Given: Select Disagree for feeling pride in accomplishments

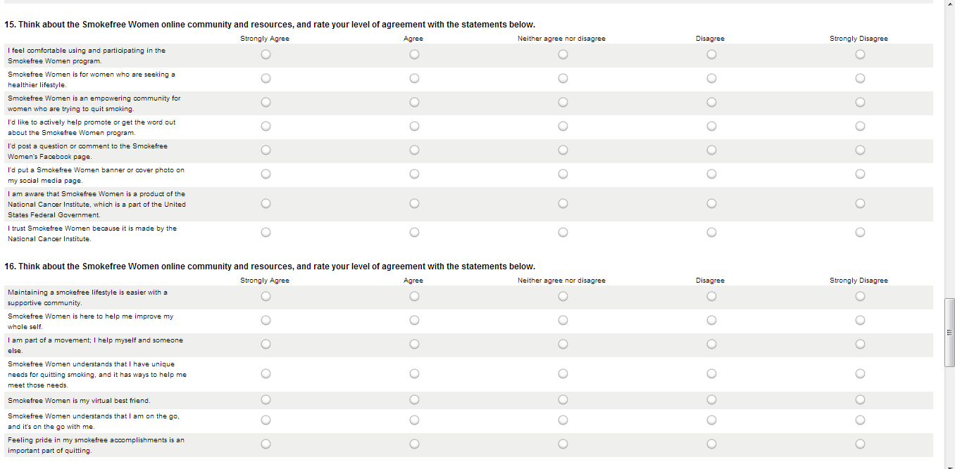Looking at the screenshot, I should [711, 444].
